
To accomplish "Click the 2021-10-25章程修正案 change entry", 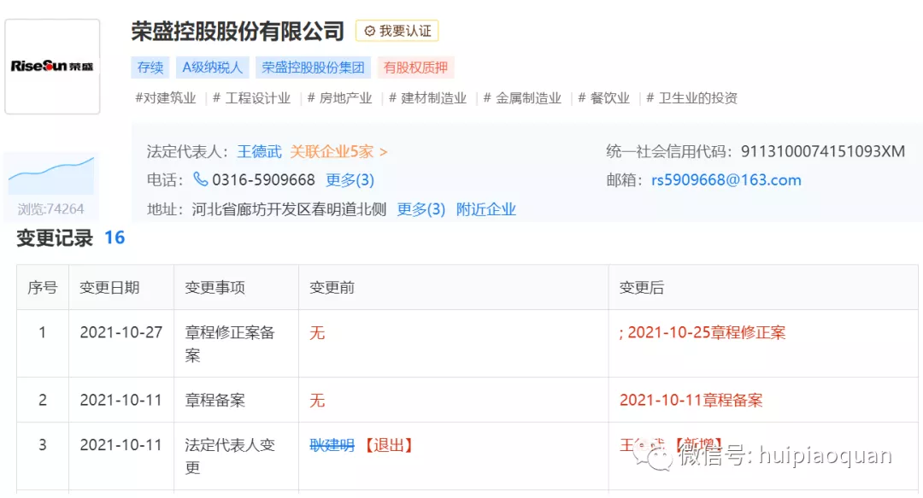I will click(706, 332).
